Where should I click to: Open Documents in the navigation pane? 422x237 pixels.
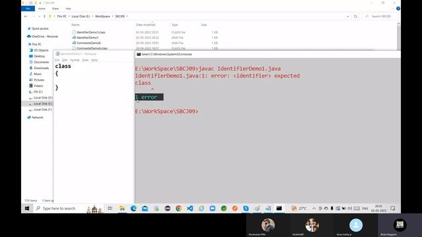[42, 62]
